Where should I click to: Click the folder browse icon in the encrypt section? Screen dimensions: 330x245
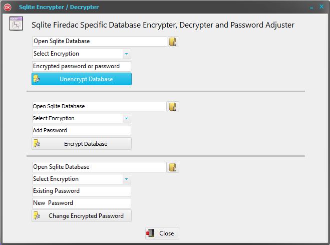tap(173, 107)
